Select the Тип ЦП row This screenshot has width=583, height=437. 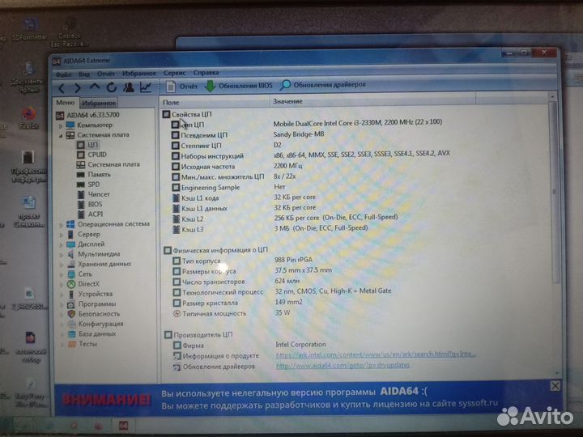(x=307, y=124)
